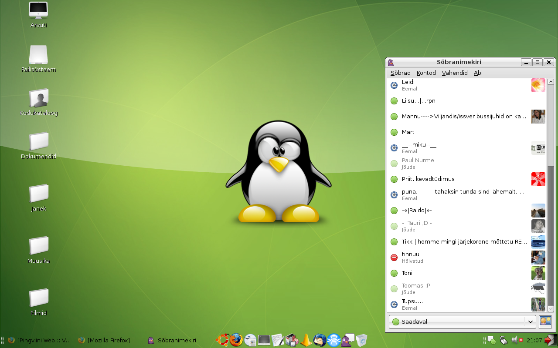Click the green available icon beside Mart

(x=394, y=132)
